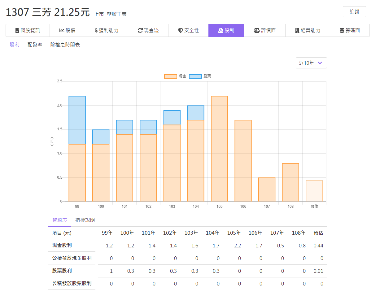The width and height of the screenshot is (380, 296).
Task: Toggle the 現金 legend swatch
Action: tap(171, 76)
